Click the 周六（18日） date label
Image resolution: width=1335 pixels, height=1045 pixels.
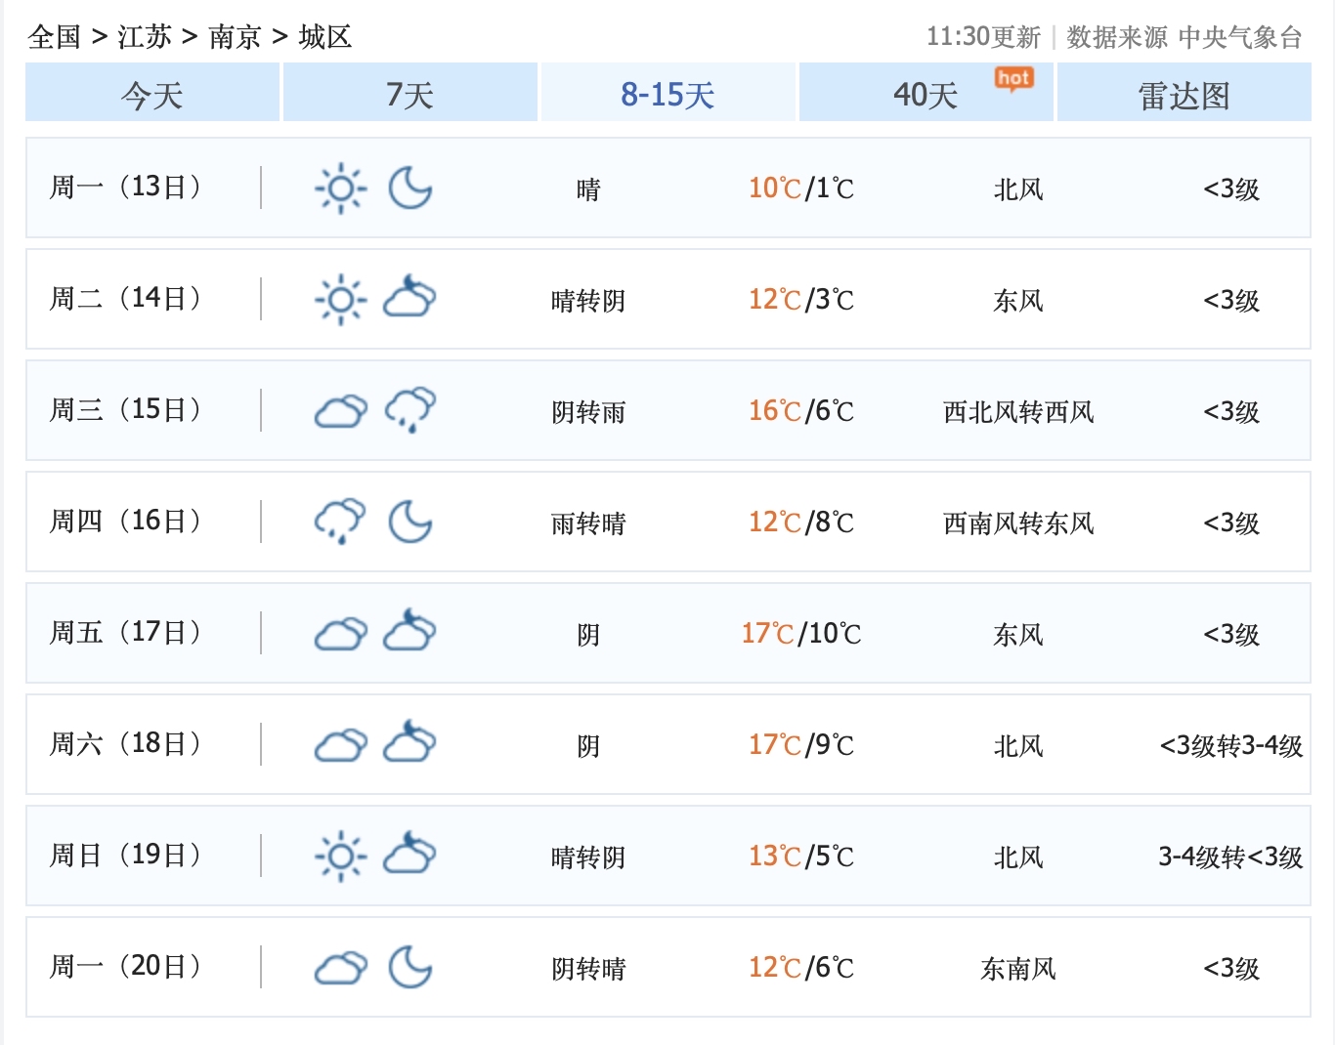coord(125,743)
